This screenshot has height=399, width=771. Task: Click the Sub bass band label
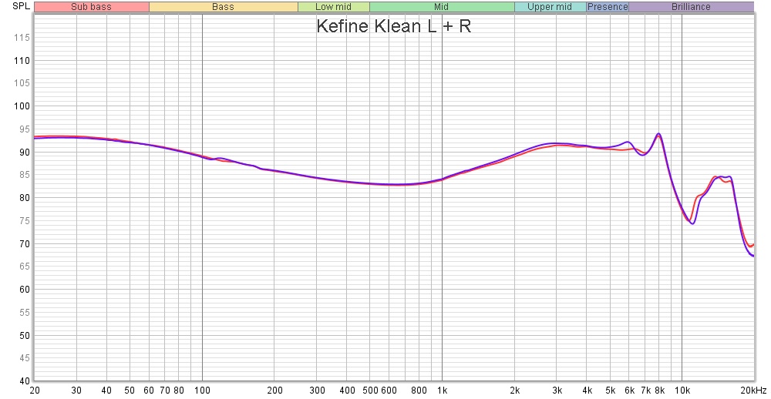coord(92,7)
